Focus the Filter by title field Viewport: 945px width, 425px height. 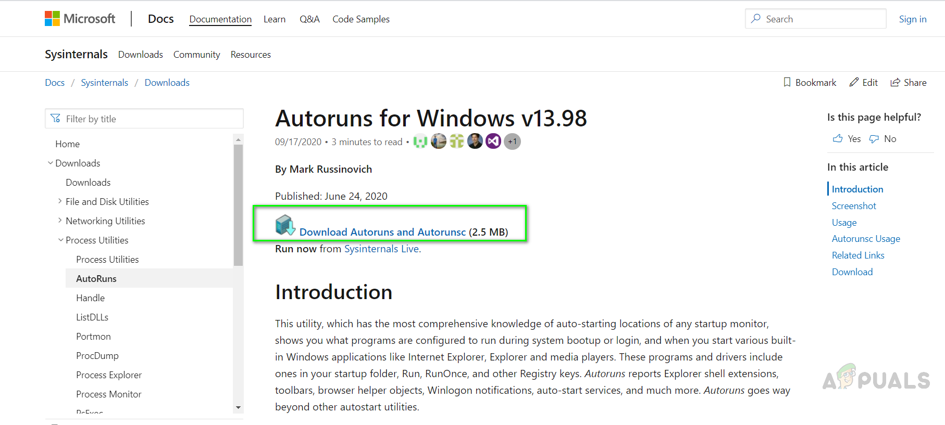coord(144,119)
